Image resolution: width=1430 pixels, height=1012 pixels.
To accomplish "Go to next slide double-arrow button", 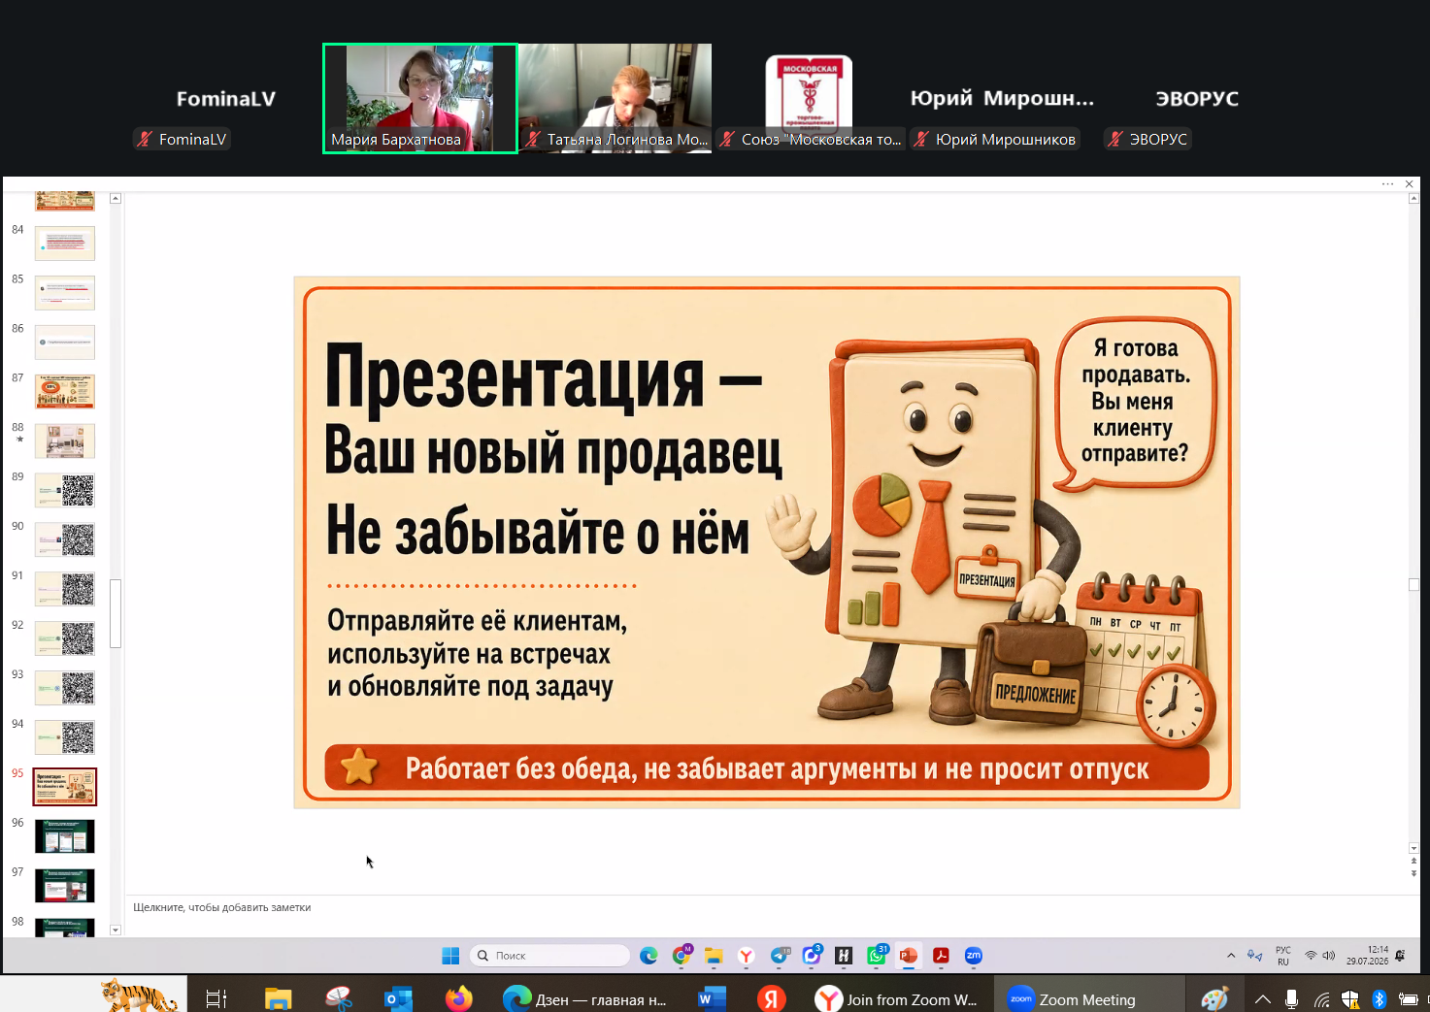I will tap(1413, 873).
